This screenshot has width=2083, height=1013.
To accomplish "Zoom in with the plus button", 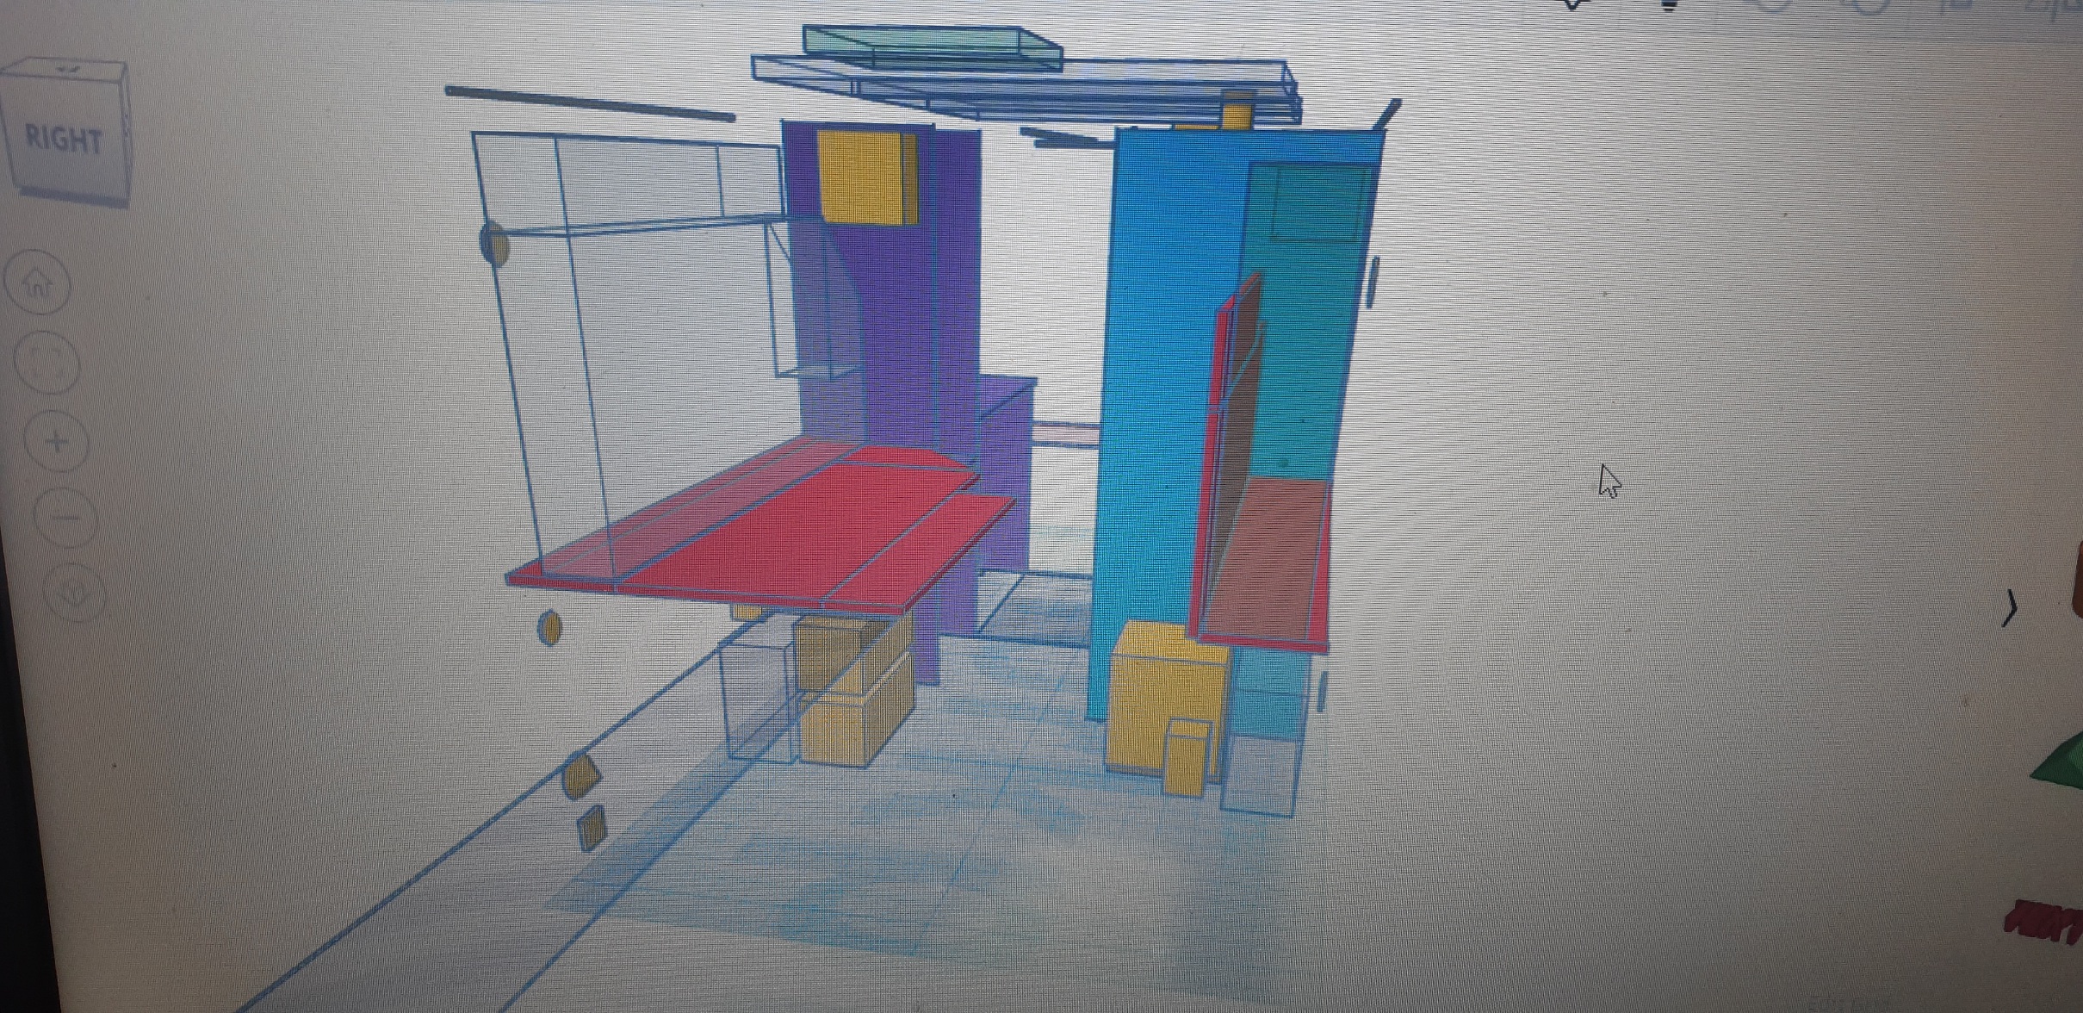I will (58, 442).
